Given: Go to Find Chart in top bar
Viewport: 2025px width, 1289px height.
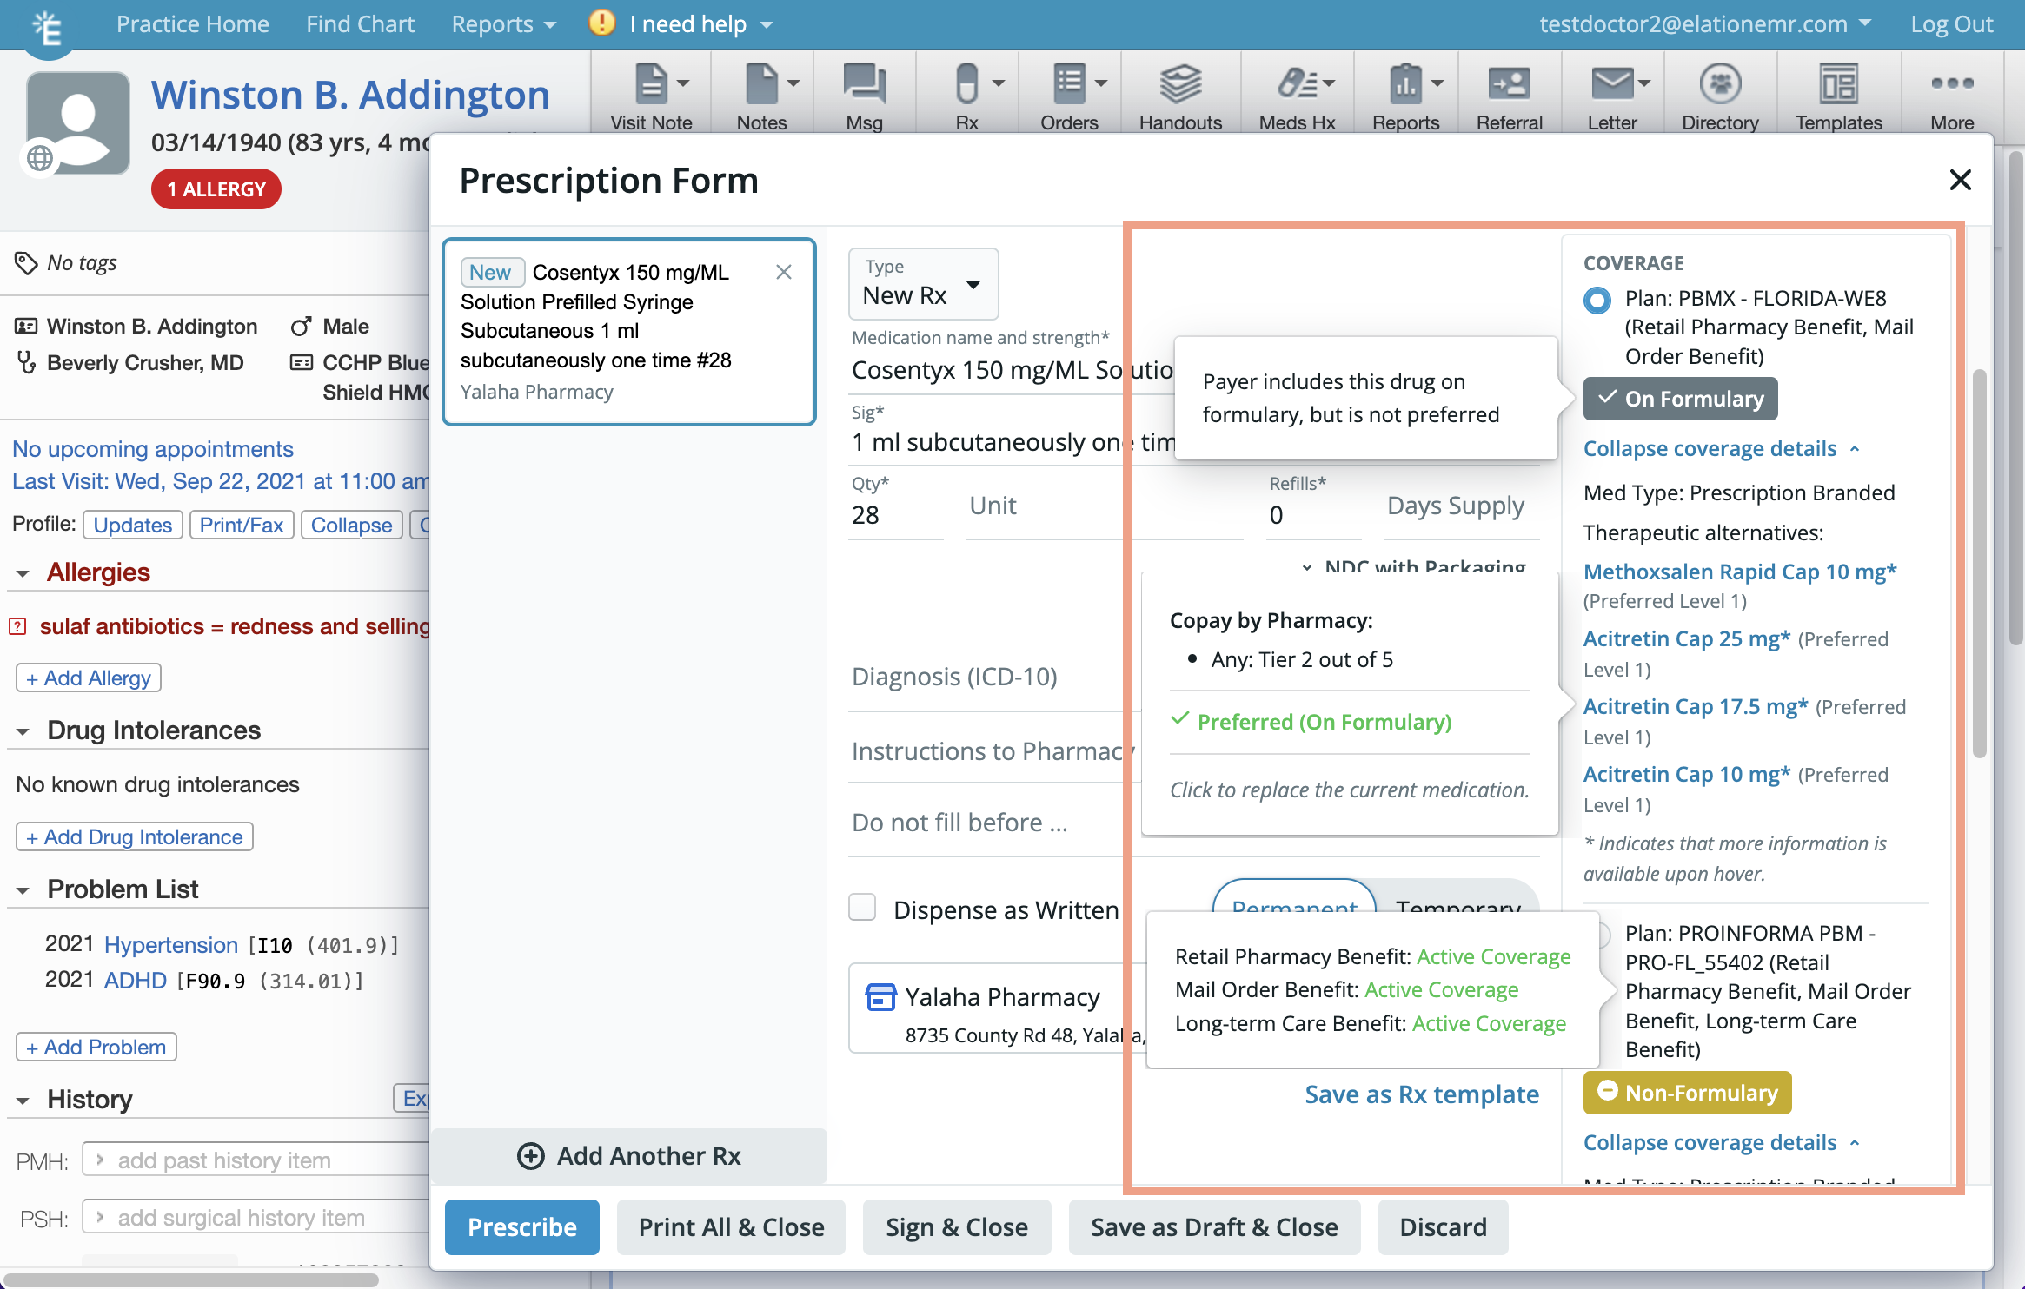Looking at the screenshot, I should pos(360,24).
